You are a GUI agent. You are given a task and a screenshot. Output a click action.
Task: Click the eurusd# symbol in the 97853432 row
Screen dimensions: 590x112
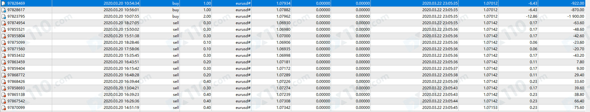(243, 56)
